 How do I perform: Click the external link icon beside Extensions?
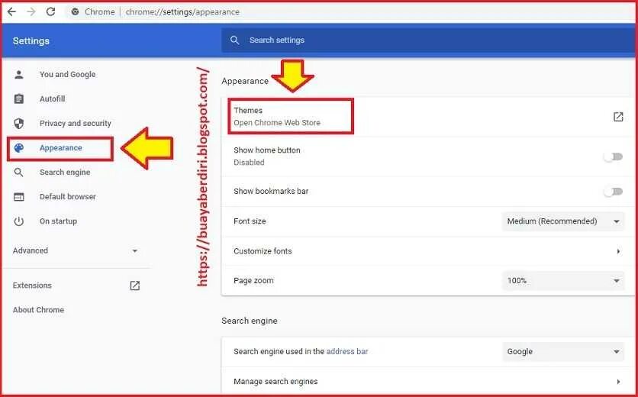134,286
